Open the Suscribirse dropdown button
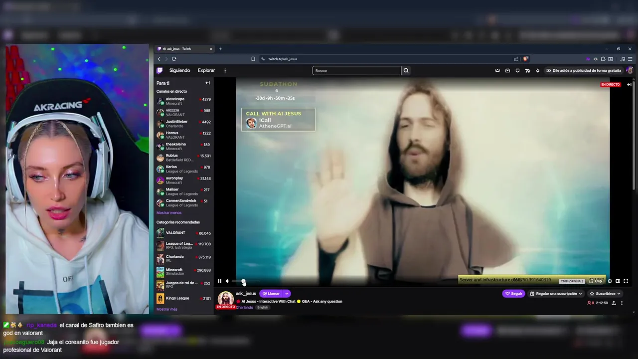This screenshot has width=638, height=359. pyautogui.click(x=604, y=294)
